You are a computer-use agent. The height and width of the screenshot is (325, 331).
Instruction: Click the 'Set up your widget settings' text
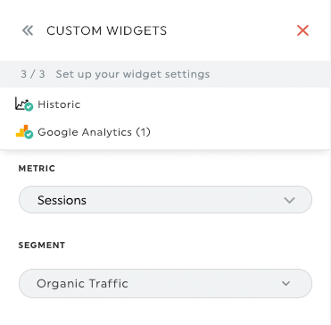click(x=133, y=74)
